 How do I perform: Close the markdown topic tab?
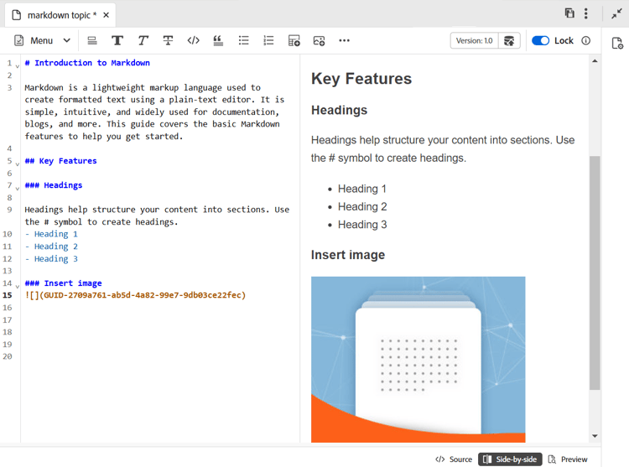[x=106, y=15]
